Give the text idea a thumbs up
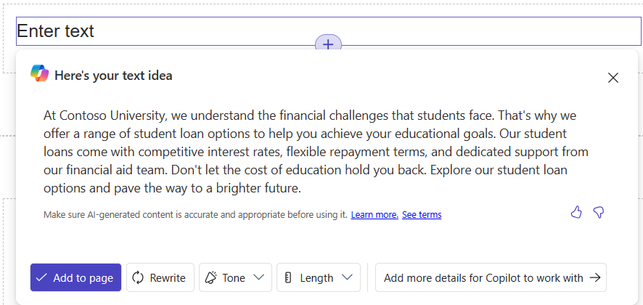Screen dimensions: 643x305 [576, 212]
